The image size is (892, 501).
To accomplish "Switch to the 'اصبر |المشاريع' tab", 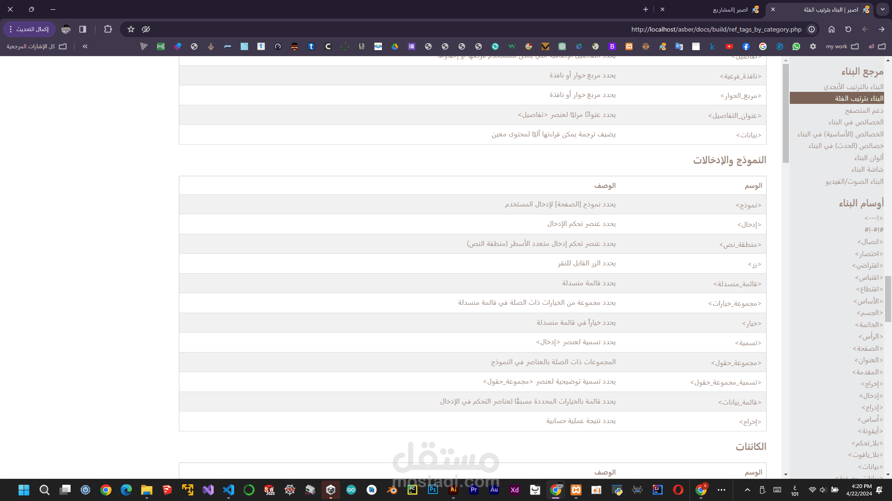I will coord(730,10).
